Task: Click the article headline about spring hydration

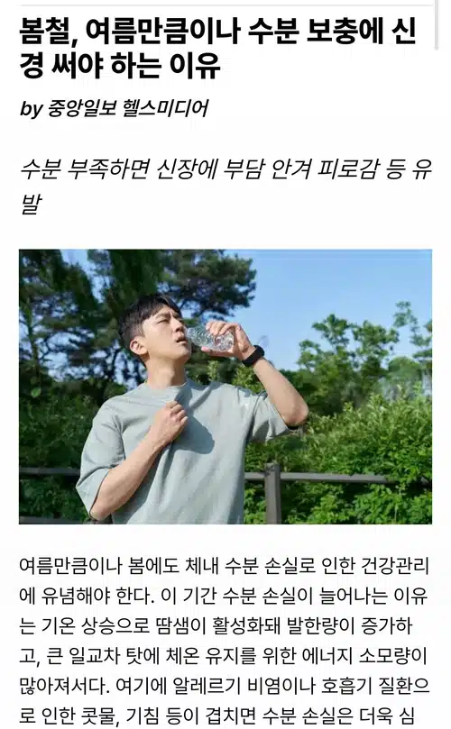Action: [x=217, y=49]
